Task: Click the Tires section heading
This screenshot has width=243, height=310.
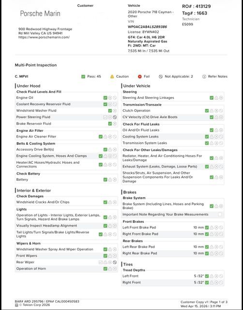Action: [x=128, y=264]
